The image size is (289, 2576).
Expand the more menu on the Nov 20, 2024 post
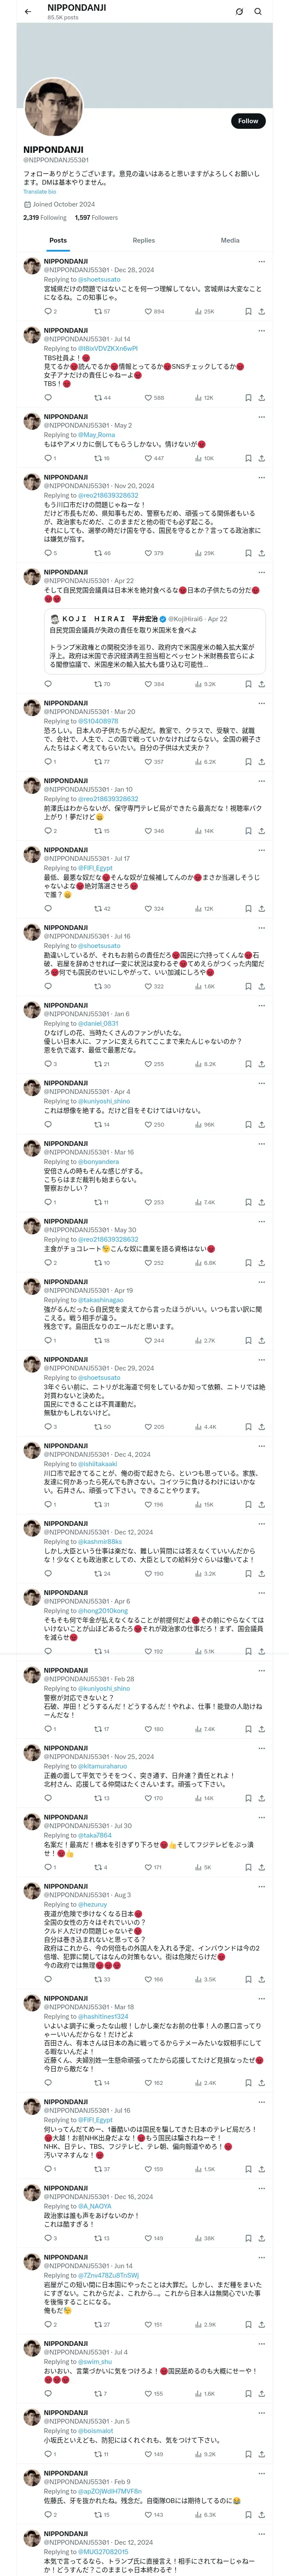pos(261,478)
